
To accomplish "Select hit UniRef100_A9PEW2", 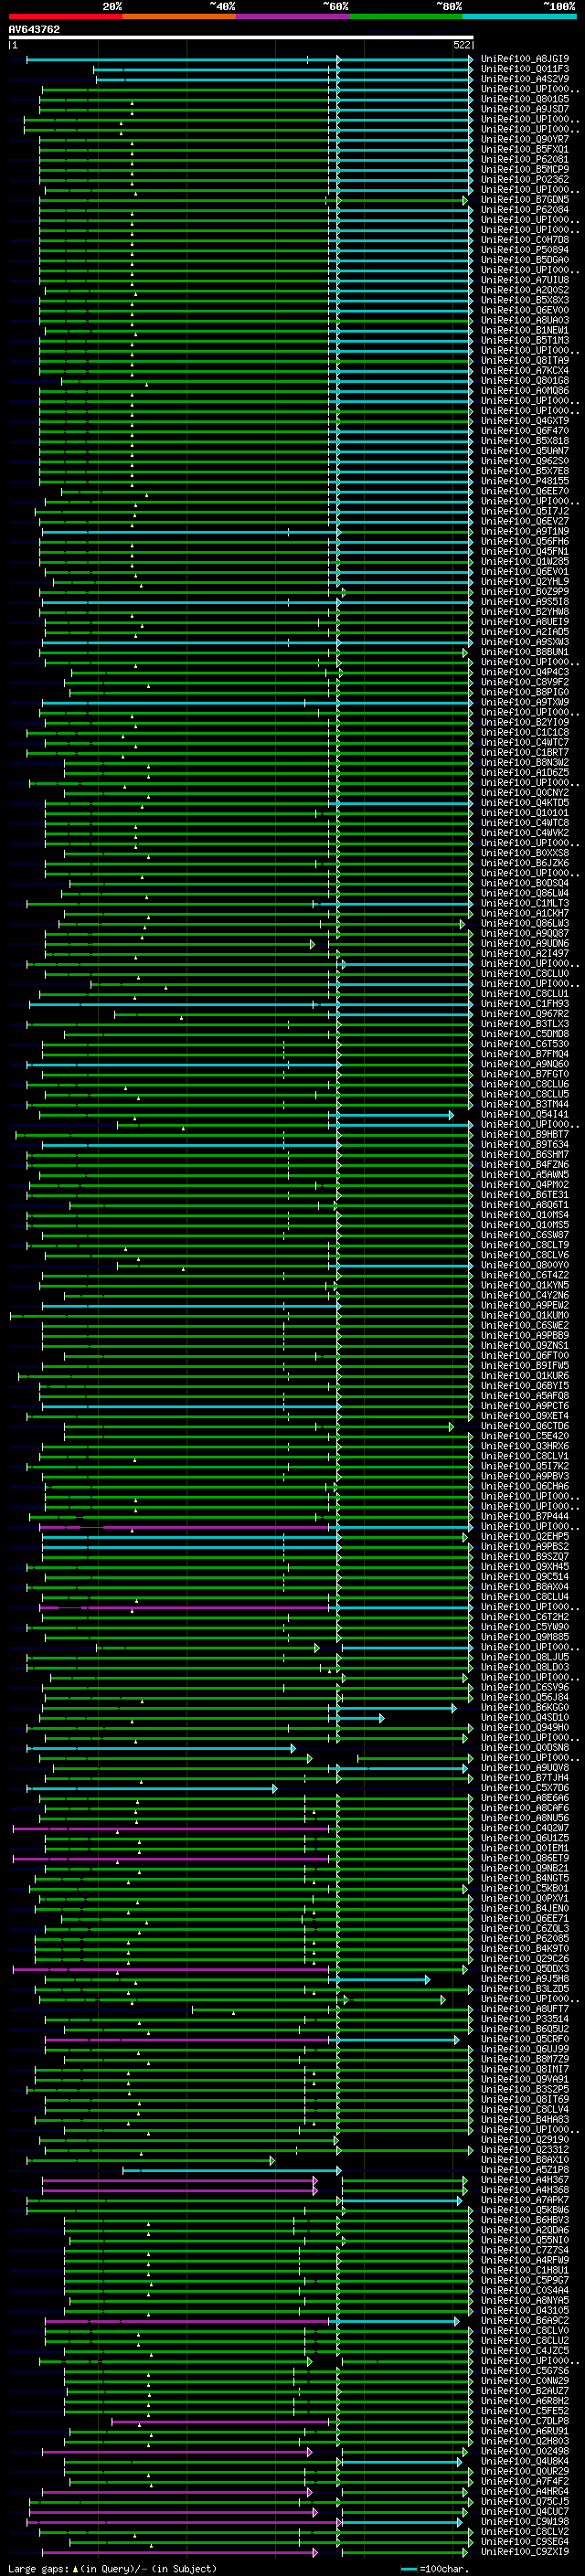I will pos(525,1305).
